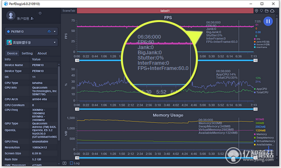Click the game app icon in selector
The width and height of the screenshot is (281, 168).
tap(9, 42)
